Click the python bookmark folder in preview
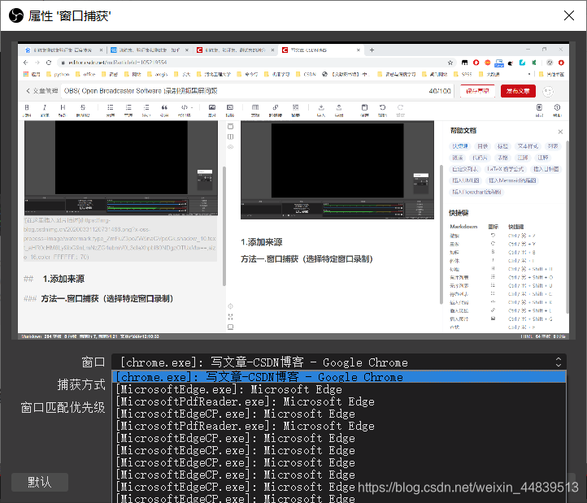The width and height of the screenshot is (587, 503). click(x=58, y=74)
